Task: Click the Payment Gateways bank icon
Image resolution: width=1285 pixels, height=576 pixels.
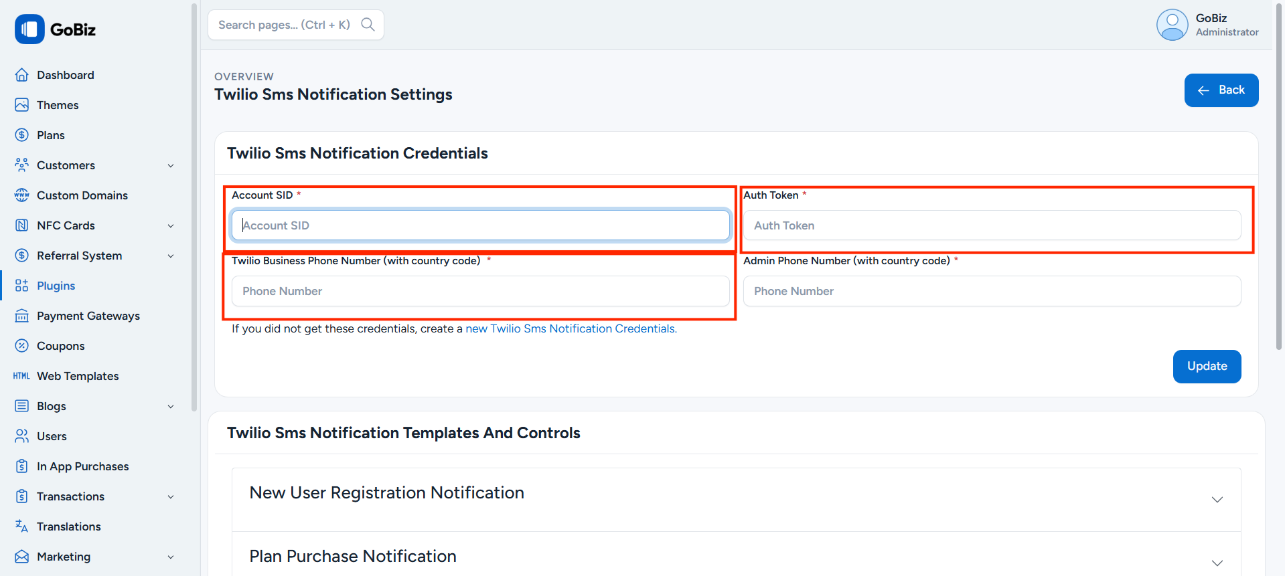Action: coord(21,316)
